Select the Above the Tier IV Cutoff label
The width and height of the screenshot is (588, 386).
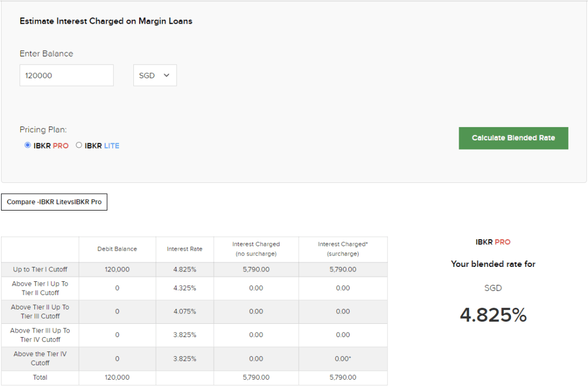[40, 358]
